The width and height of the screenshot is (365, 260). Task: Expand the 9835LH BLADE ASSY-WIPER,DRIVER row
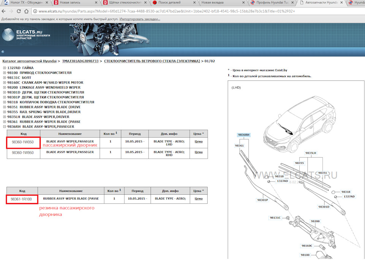pyautogui.click(x=5, y=117)
